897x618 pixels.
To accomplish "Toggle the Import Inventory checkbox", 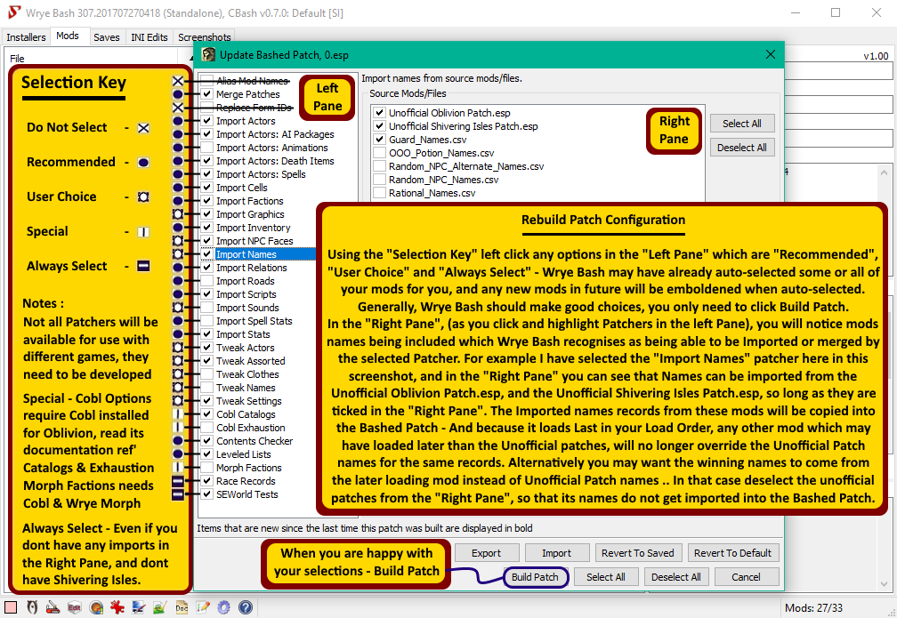I will pyautogui.click(x=207, y=228).
